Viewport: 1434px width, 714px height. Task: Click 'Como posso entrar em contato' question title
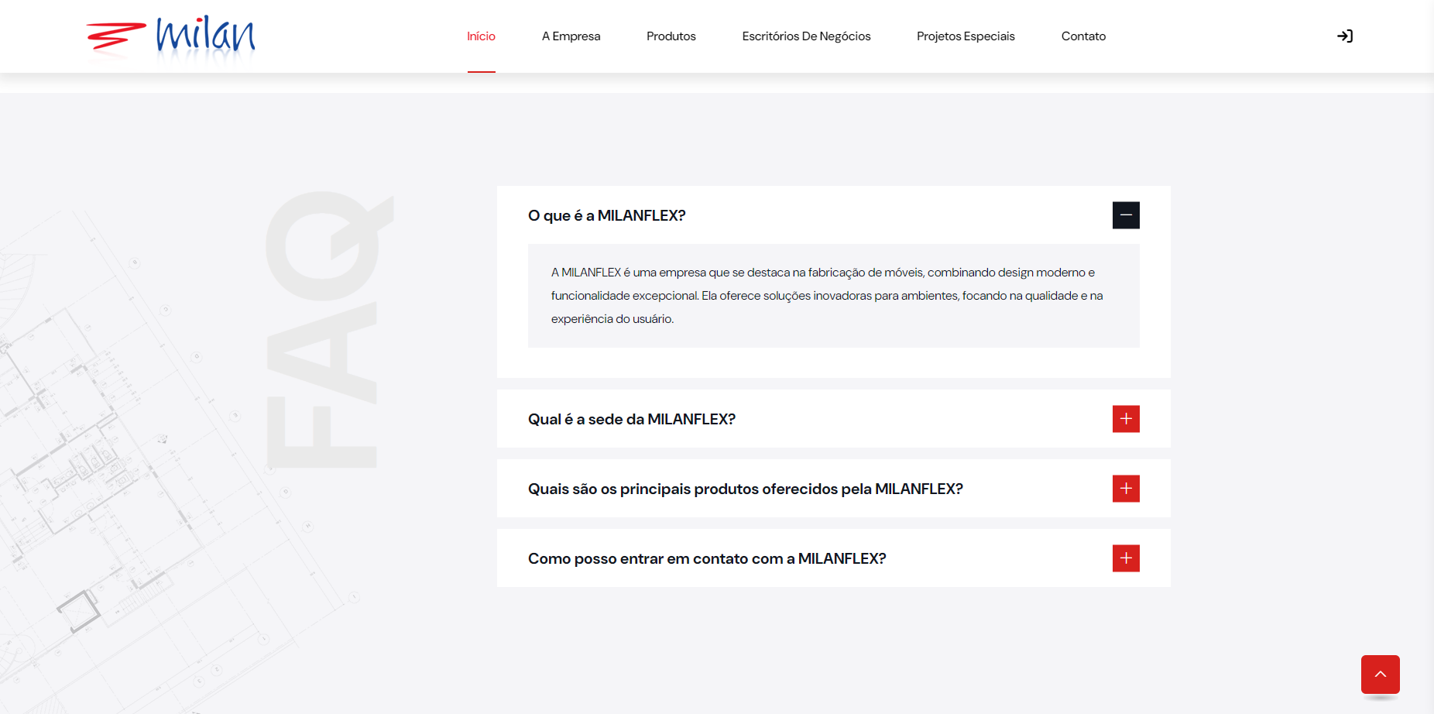[707, 558]
